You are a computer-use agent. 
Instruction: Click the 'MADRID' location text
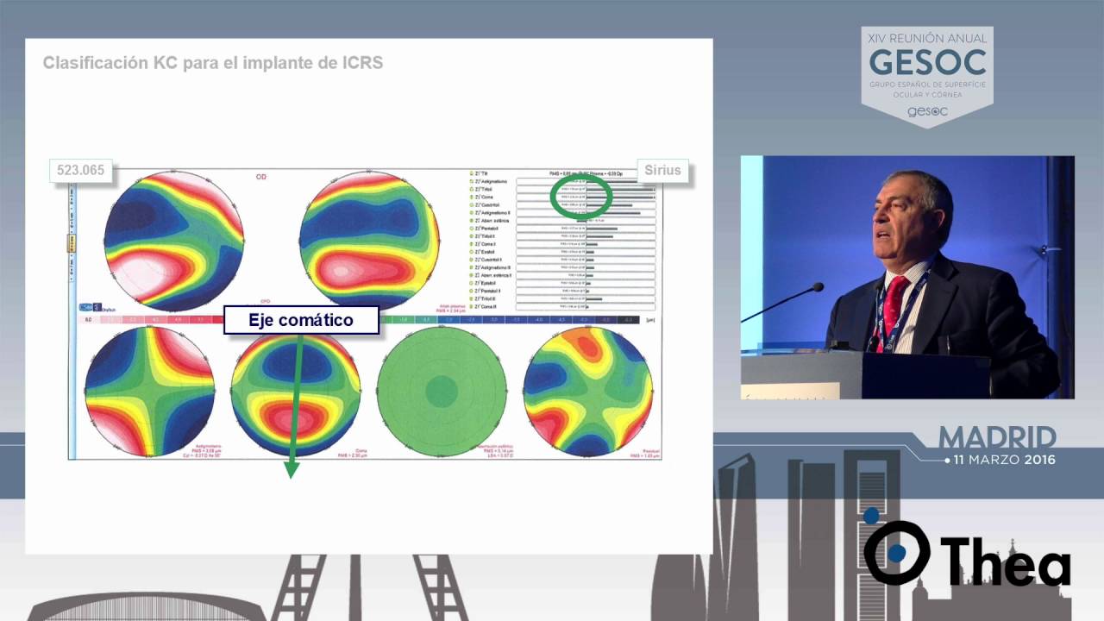coord(997,437)
